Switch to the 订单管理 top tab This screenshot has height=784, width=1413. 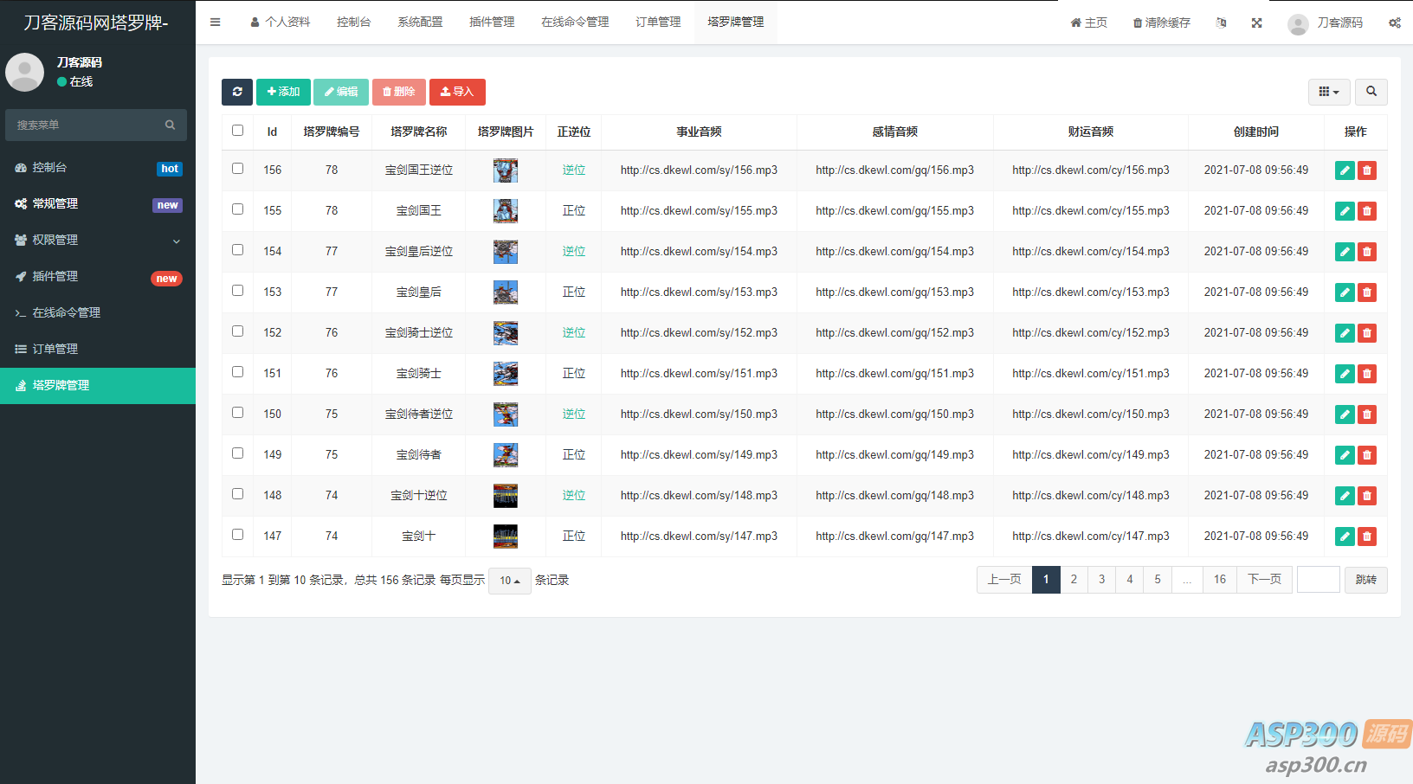click(658, 22)
